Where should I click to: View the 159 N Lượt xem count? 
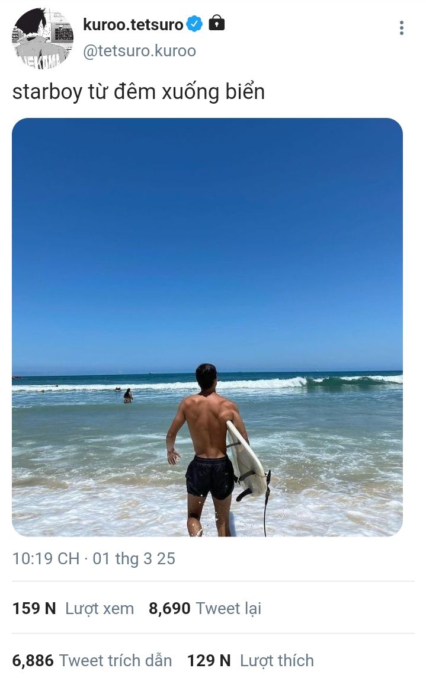73,608
